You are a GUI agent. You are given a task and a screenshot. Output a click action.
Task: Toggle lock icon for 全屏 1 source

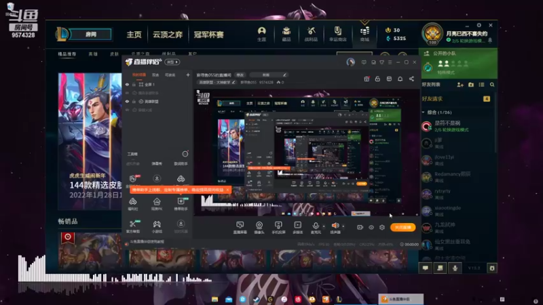134,84
